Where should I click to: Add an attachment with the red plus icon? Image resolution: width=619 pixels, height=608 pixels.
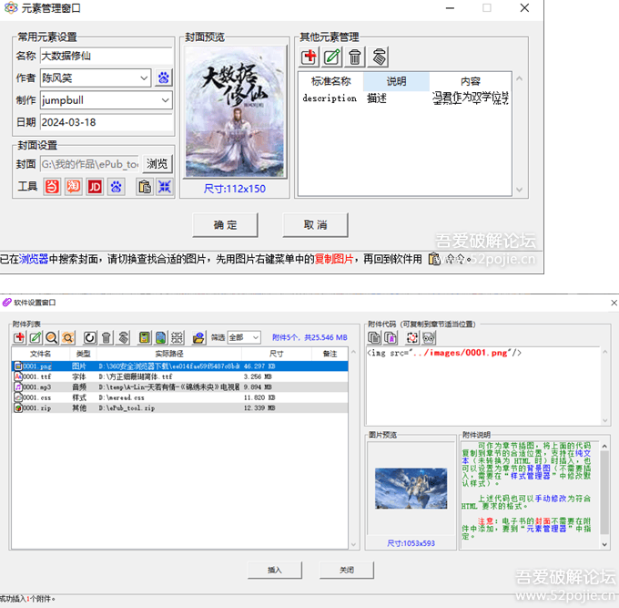[19, 337]
